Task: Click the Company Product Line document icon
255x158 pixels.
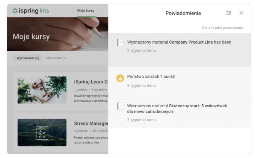Action: [x=120, y=43]
